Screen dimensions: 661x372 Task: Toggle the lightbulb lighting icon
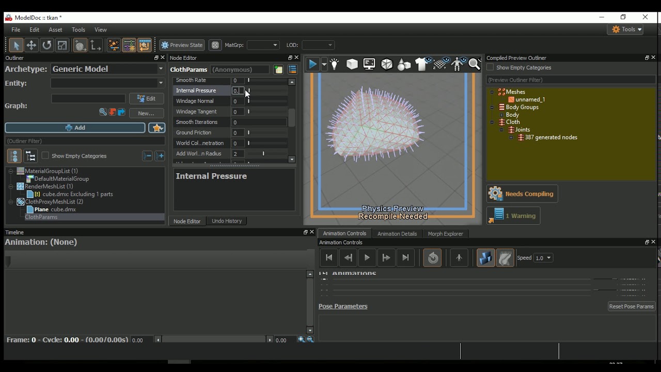(335, 64)
